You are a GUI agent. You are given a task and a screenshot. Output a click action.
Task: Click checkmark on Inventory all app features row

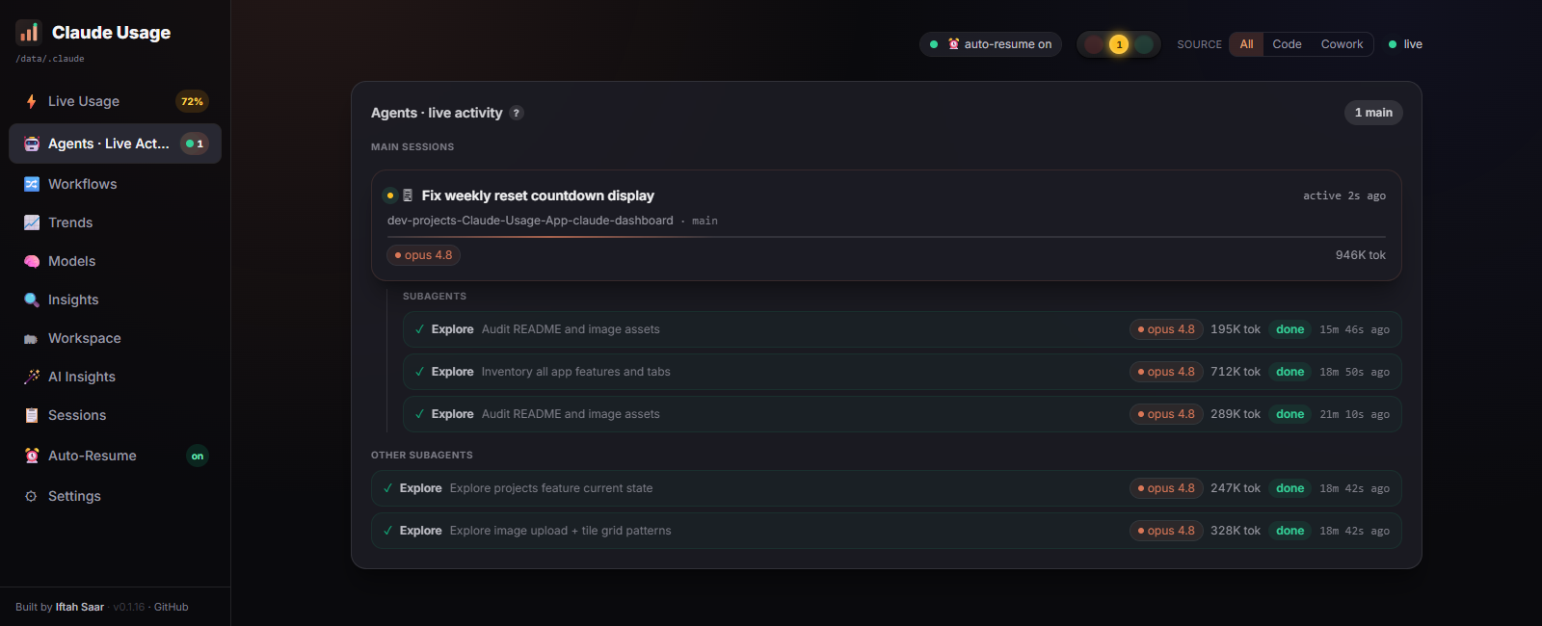point(419,372)
